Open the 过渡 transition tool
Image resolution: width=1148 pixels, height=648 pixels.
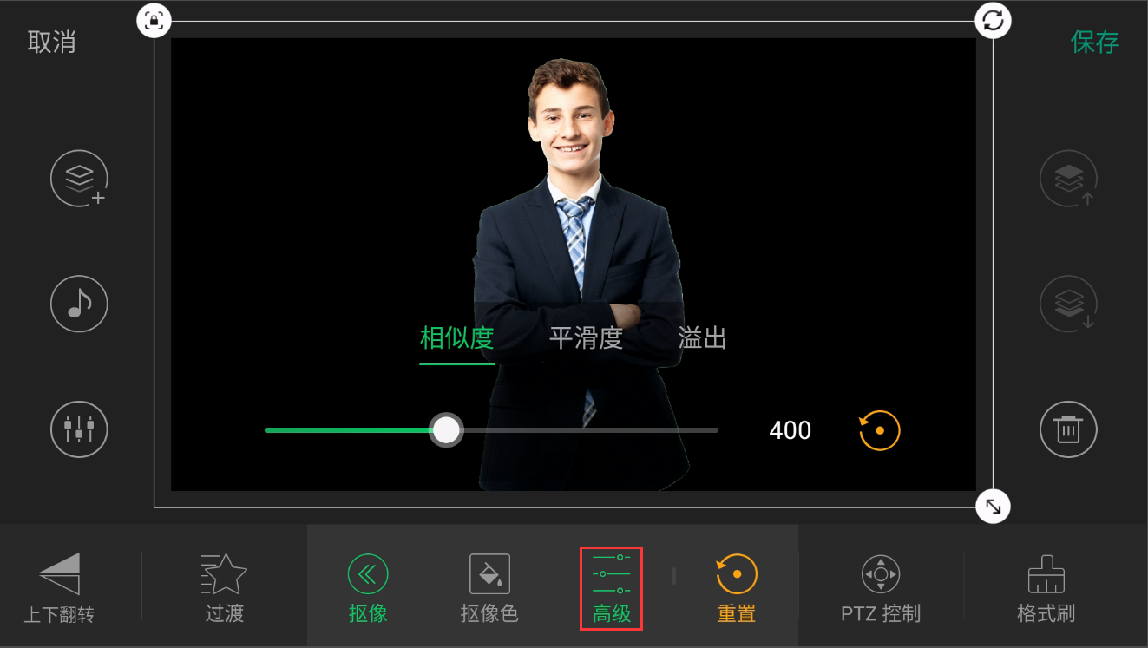pyautogui.click(x=225, y=589)
